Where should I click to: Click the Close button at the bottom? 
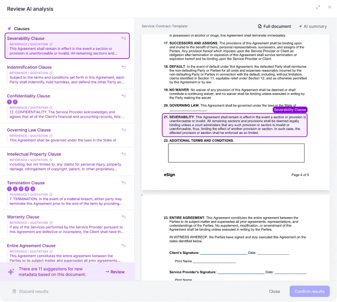(275, 291)
